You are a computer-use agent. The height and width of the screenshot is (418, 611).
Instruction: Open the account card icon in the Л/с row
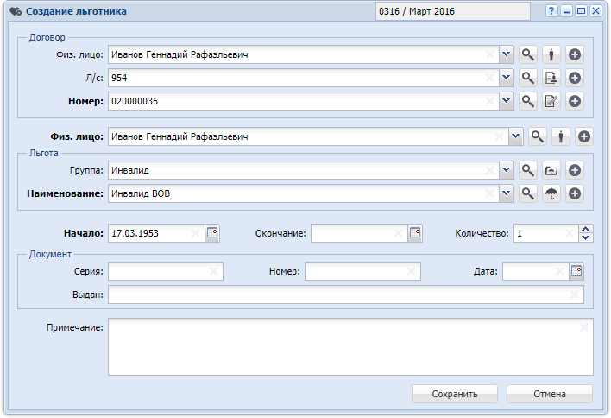(x=551, y=78)
